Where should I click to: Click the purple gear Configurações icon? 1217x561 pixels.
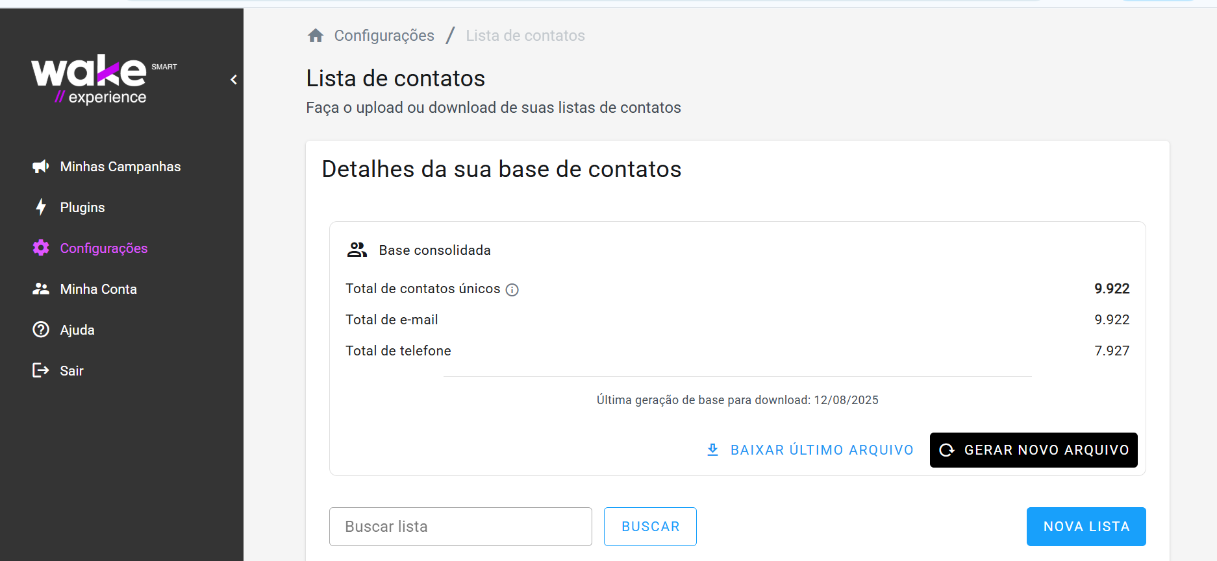tap(41, 248)
